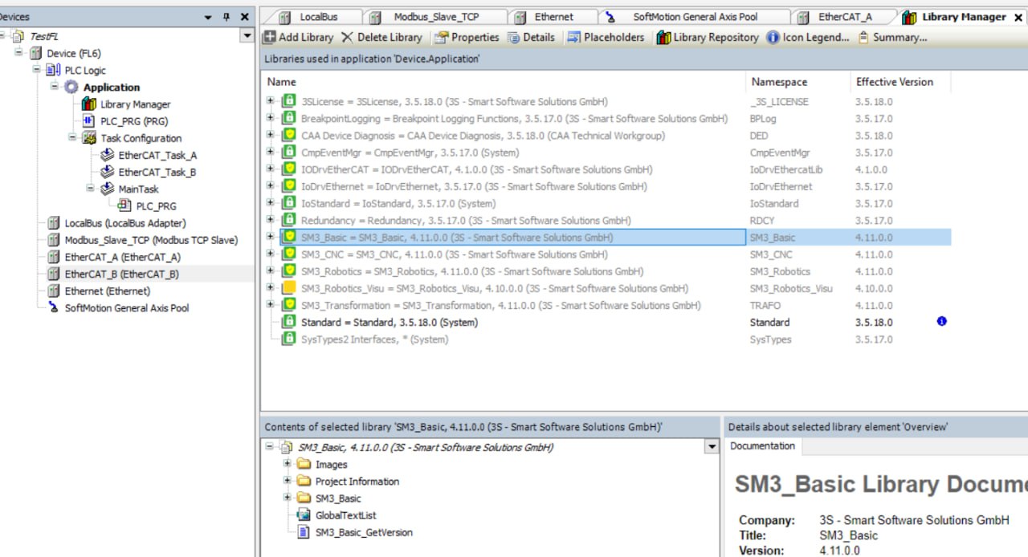Collapse the PLC Logic node
This screenshot has height=557, width=1028.
click(x=37, y=70)
